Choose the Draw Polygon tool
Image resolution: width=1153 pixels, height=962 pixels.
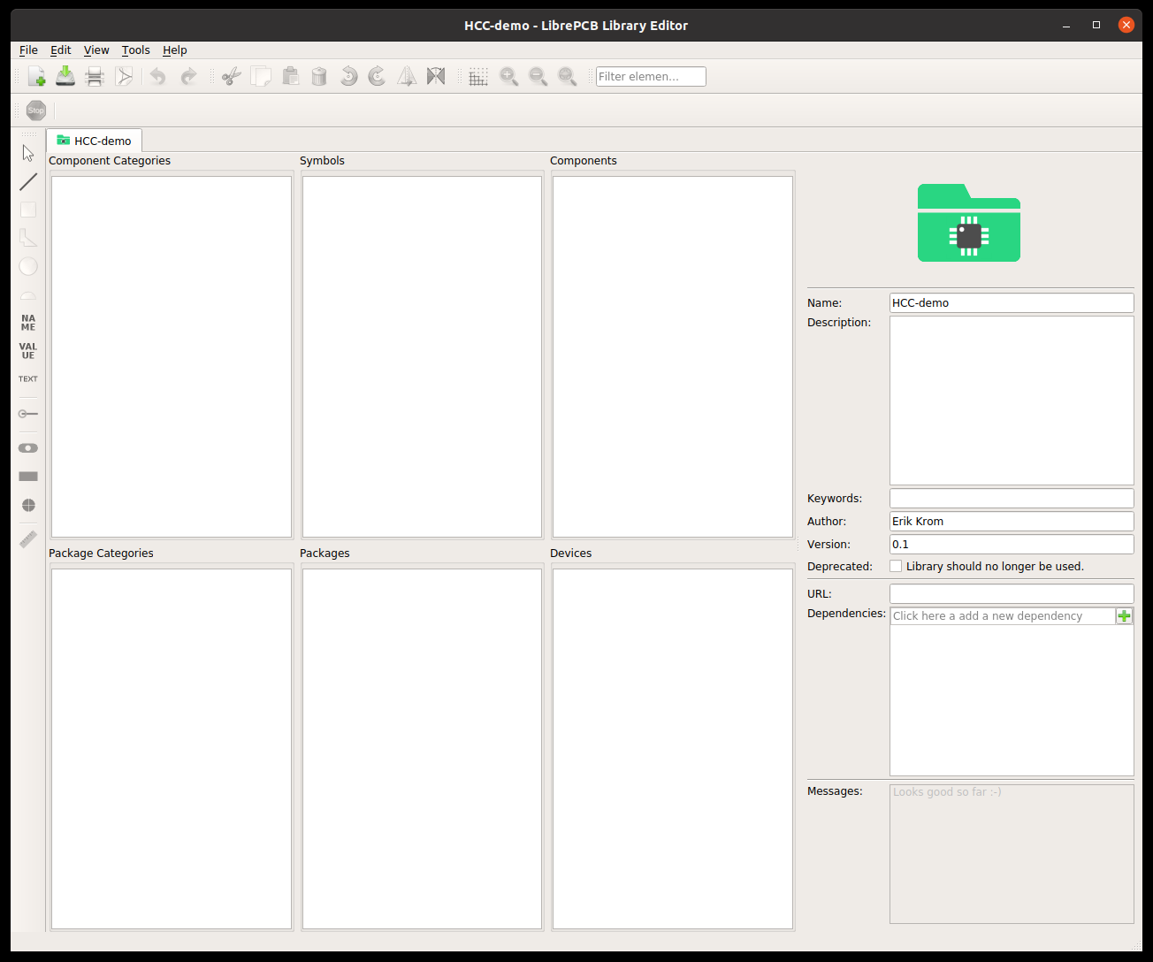(x=28, y=238)
